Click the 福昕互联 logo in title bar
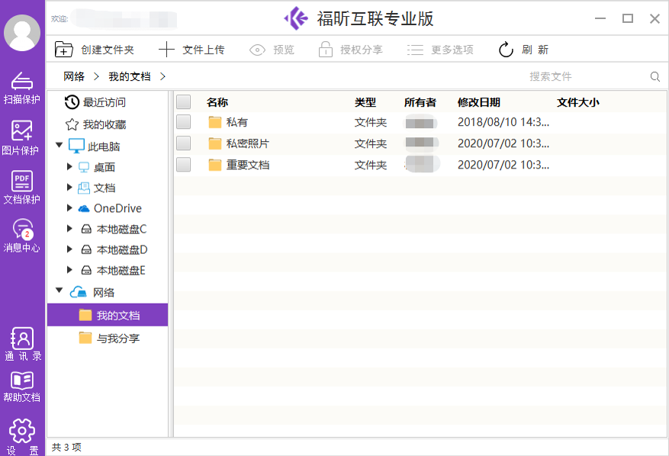The height and width of the screenshot is (456, 669). (296, 18)
